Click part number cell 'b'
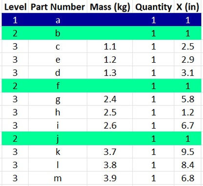Screen dimensions: 203x186 (x=57, y=33)
